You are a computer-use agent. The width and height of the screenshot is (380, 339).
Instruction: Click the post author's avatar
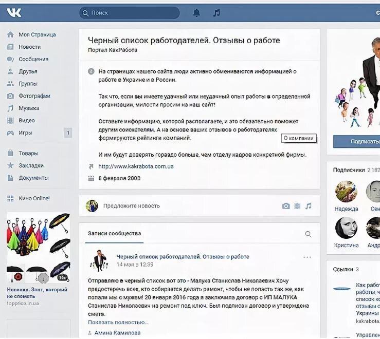tap(99, 260)
